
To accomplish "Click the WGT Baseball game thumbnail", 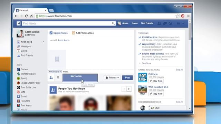I will click(x=143, y=90).
